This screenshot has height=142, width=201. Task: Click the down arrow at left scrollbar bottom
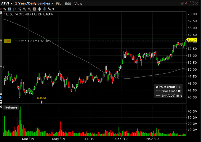coord(1,94)
